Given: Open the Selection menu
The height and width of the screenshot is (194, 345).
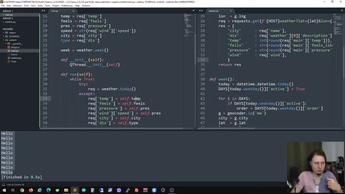Looking at the screenshot, I should (17, 6).
